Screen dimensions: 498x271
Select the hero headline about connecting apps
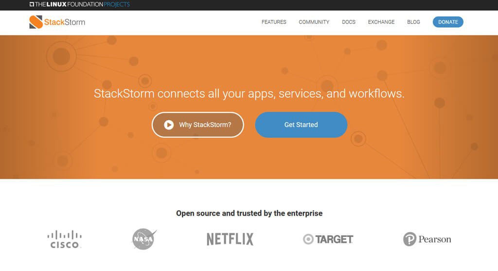click(249, 94)
